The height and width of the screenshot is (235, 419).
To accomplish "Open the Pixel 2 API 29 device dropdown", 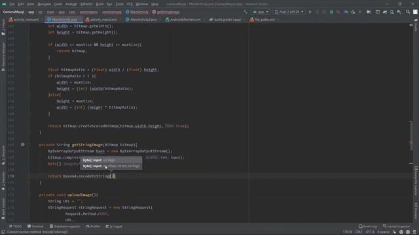I will click(289, 12).
